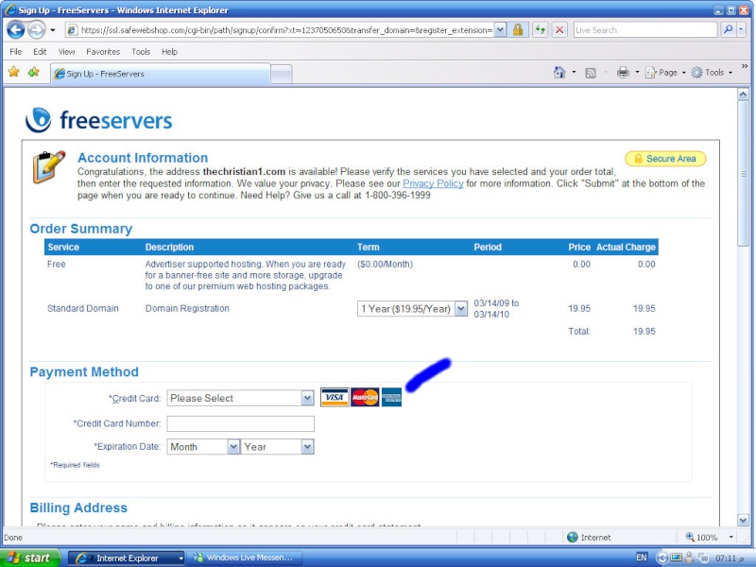Image resolution: width=756 pixels, height=567 pixels.
Task: Open the Tools menu in menu bar
Action: 141,52
